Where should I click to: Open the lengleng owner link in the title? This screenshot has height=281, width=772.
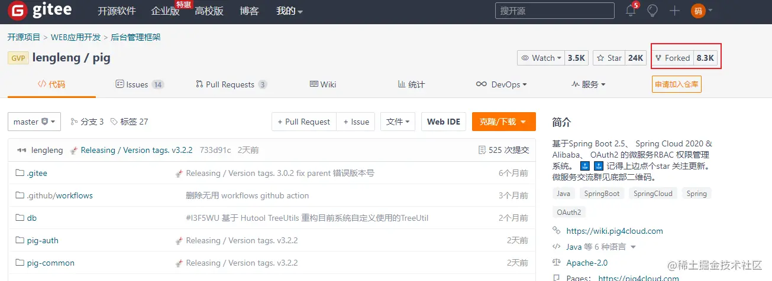(x=55, y=58)
